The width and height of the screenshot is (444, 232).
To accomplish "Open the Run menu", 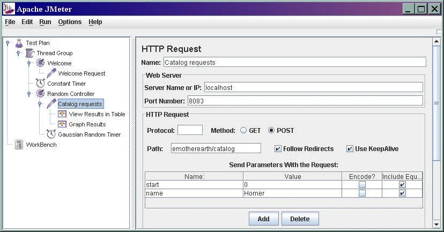I will (x=45, y=22).
